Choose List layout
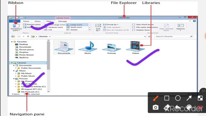The height and width of the screenshot is (116, 206). pos(48,30)
